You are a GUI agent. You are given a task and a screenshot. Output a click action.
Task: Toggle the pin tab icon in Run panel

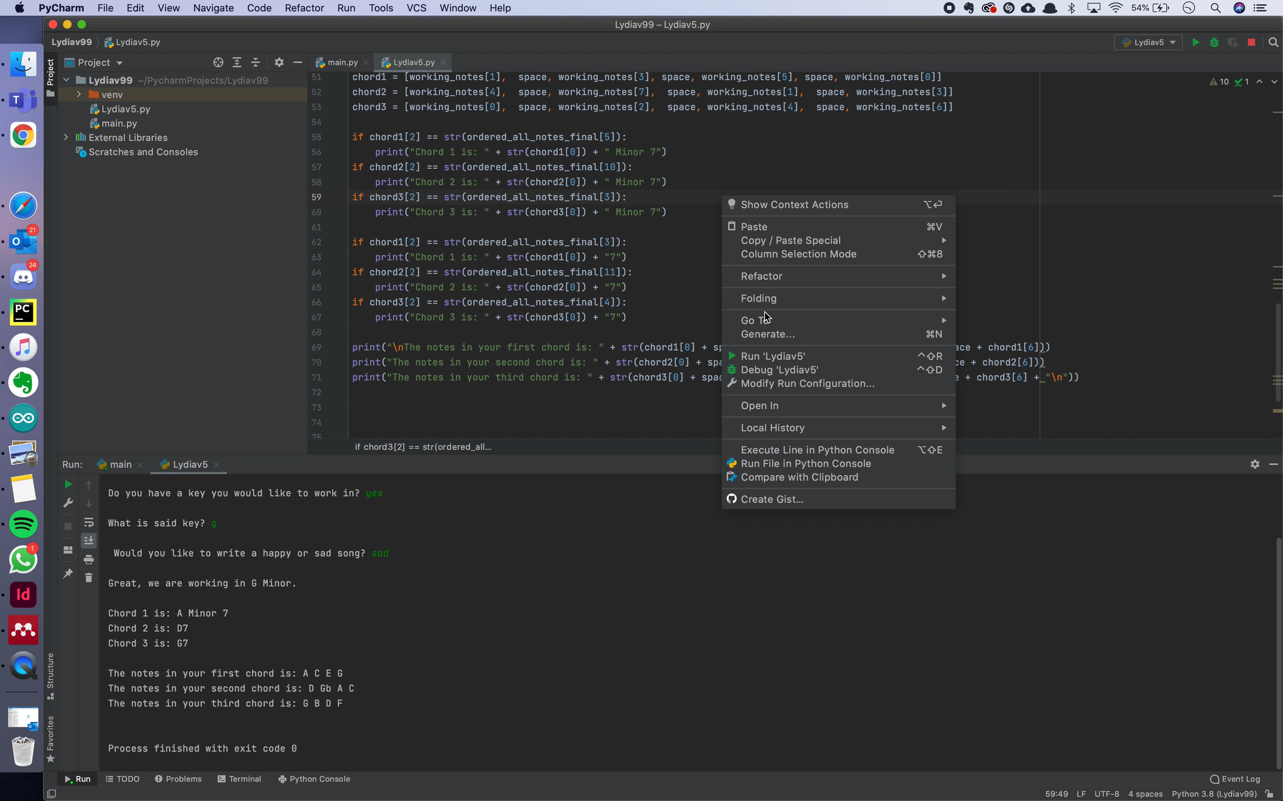click(x=68, y=574)
